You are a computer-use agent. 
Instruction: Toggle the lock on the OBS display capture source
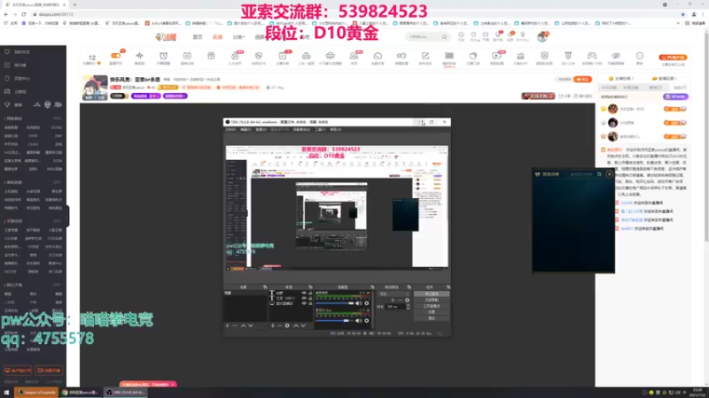point(310,303)
